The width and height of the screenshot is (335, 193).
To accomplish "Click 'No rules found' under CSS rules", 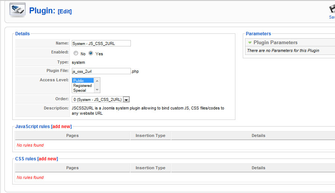I will [x=30, y=177].
